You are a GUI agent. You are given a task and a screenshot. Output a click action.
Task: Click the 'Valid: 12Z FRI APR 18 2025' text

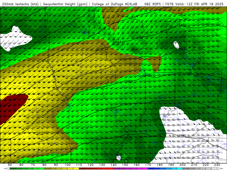pyautogui.click(x=199, y=4)
